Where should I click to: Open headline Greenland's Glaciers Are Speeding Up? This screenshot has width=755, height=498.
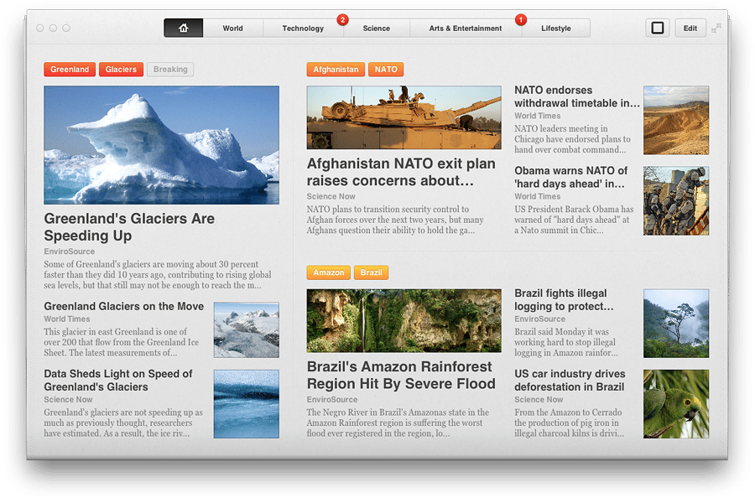click(x=129, y=227)
